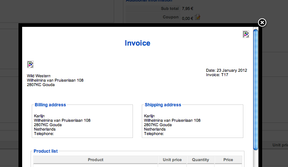The image size is (288, 167).
Task: Click Netherlands in the Shipping address box
Action: [x=155, y=129]
